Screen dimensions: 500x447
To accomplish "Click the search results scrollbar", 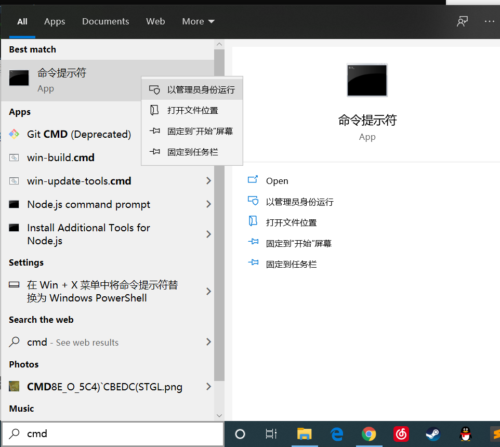I will [219, 104].
